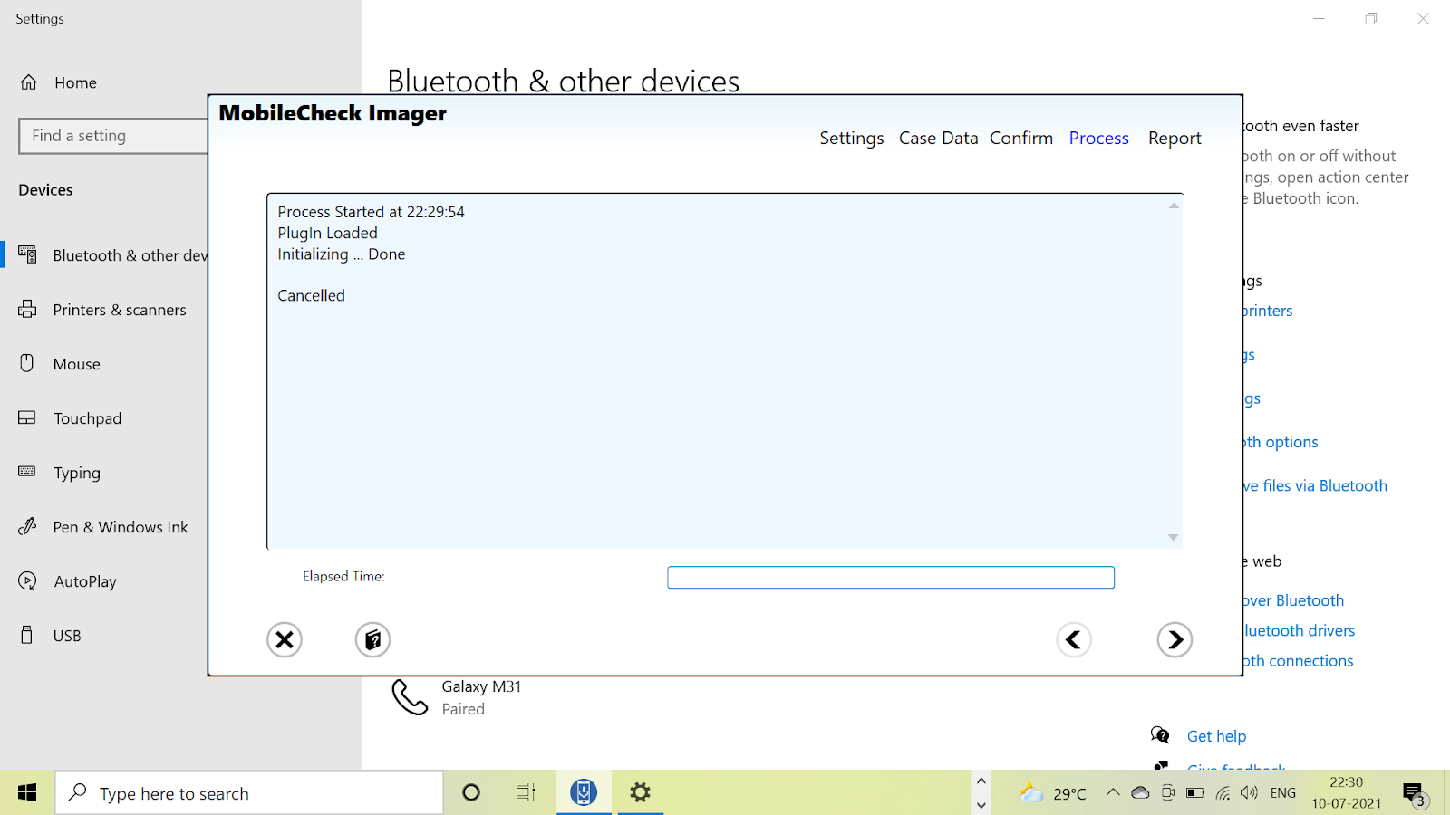Screen dimensions: 1450x815
Task: Open MobileCheck app icon on taskbar
Action: click(x=584, y=793)
